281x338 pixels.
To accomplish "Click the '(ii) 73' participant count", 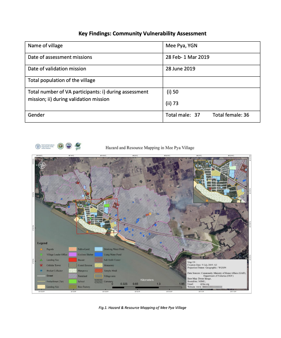I will (172, 103).
